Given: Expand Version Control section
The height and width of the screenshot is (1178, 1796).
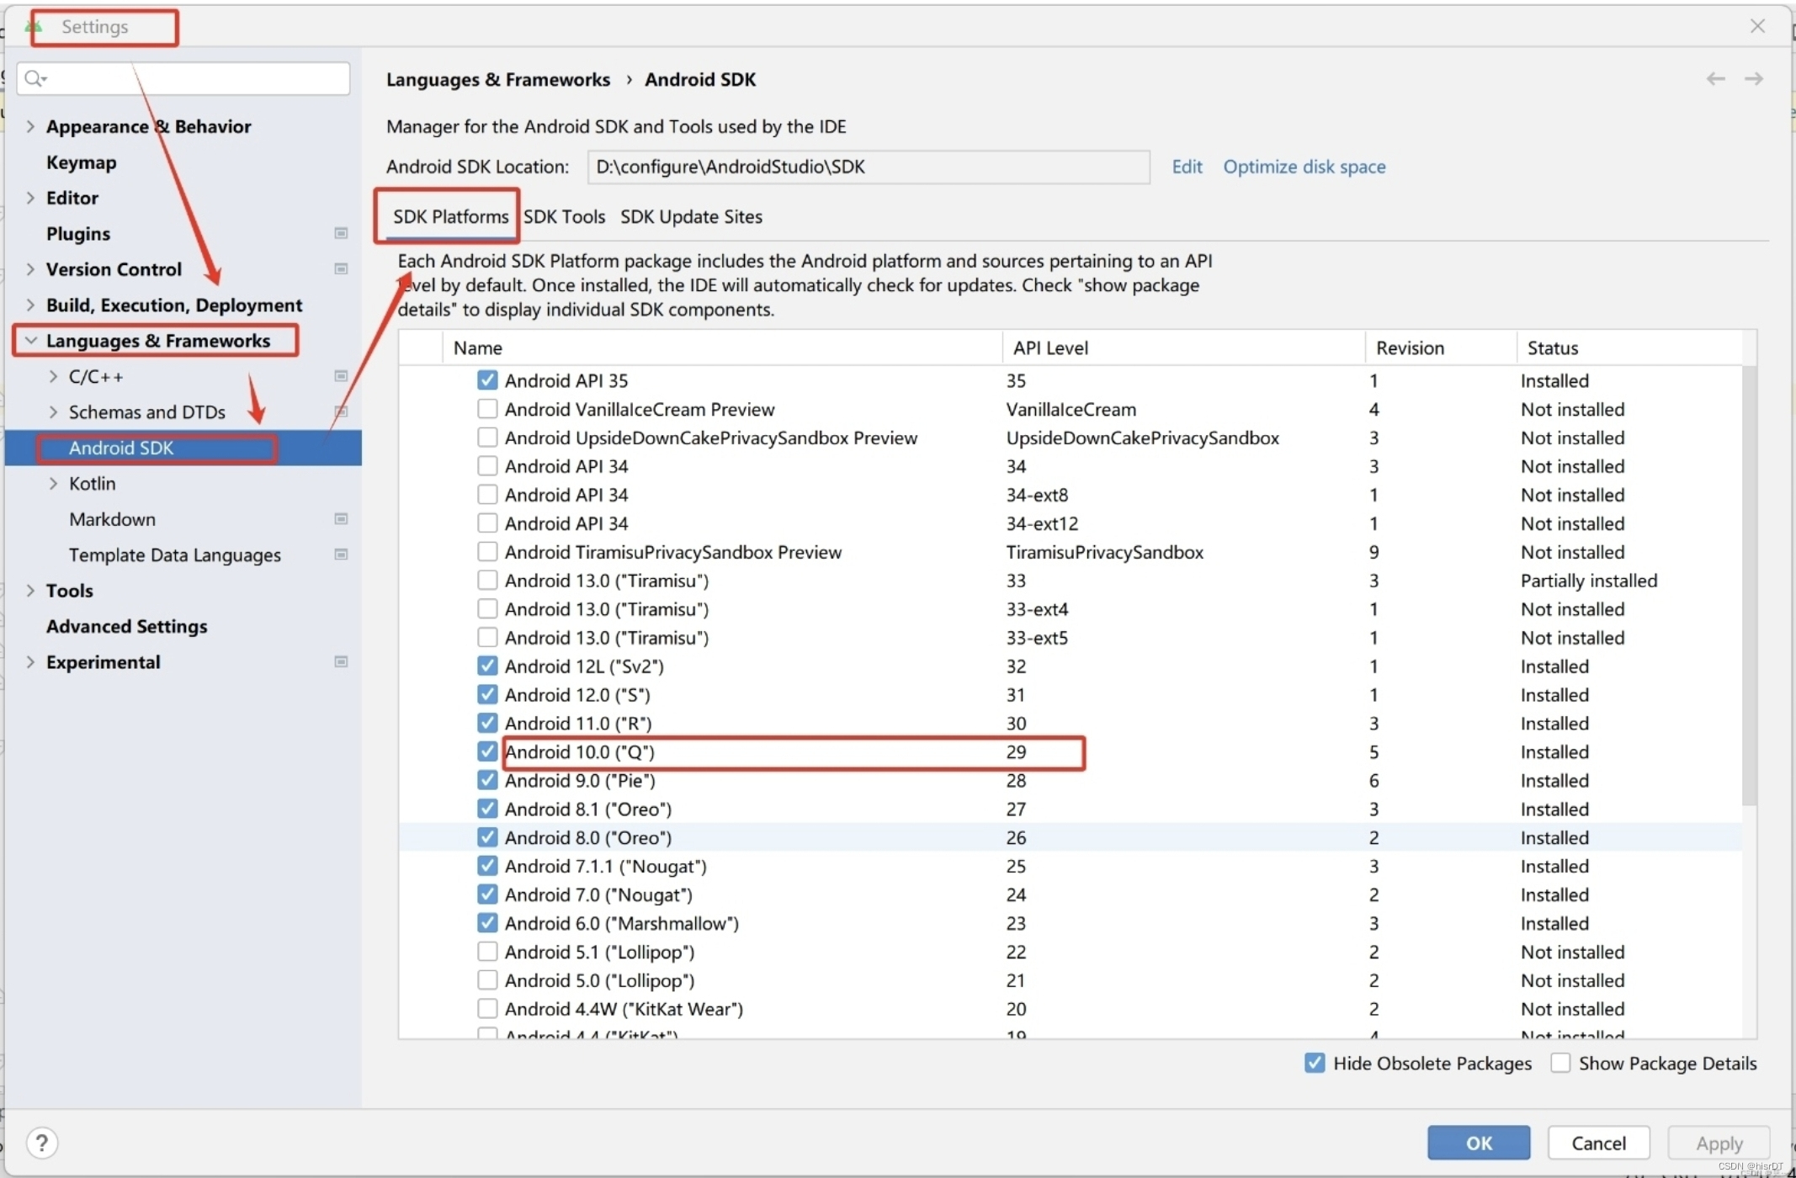Looking at the screenshot, I should click(x=30, y=269).
